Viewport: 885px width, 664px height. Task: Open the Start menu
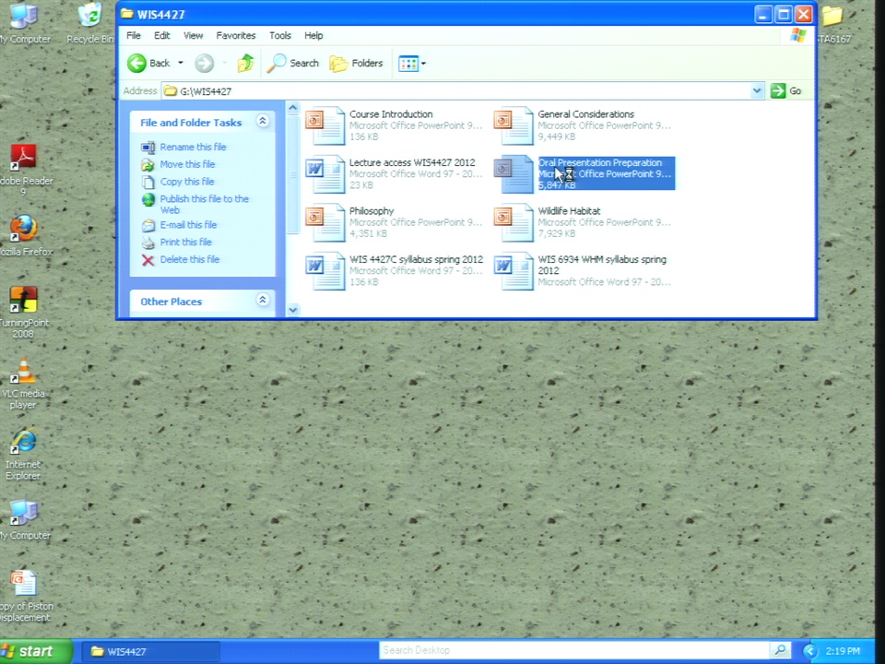pos(36,651)
